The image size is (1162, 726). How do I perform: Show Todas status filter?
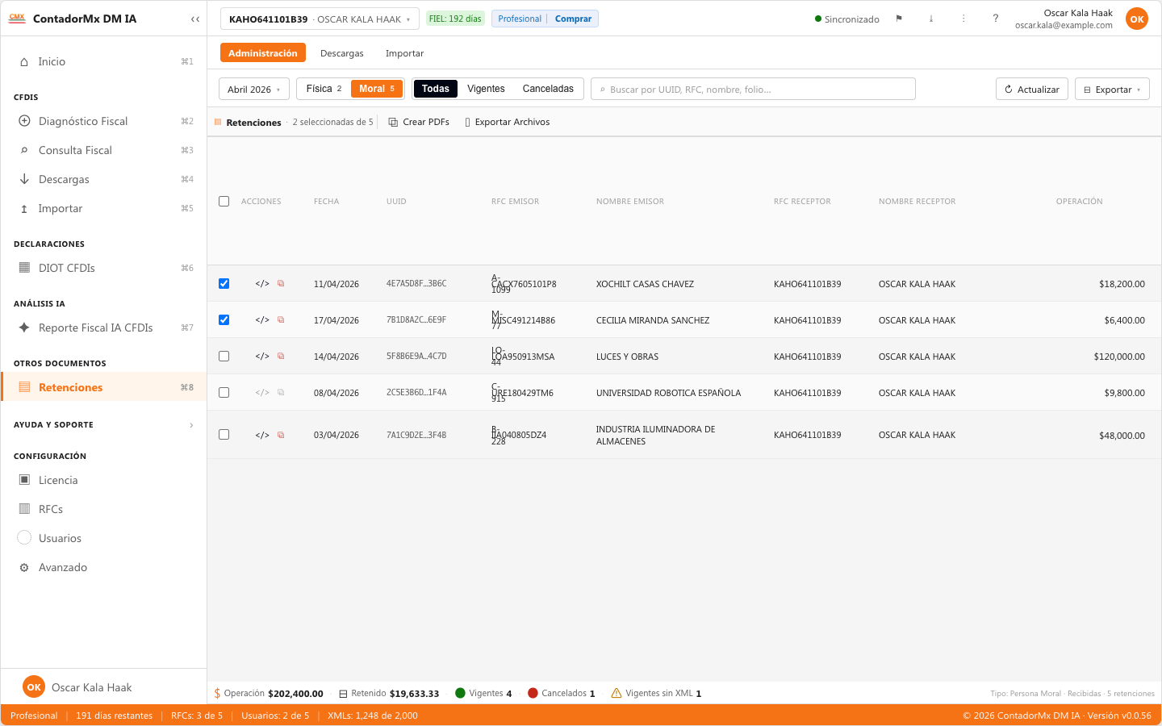(436, 89)
